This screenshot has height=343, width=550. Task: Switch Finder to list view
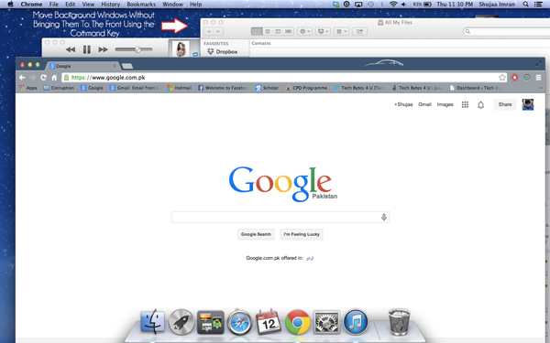tap(268, 31)
